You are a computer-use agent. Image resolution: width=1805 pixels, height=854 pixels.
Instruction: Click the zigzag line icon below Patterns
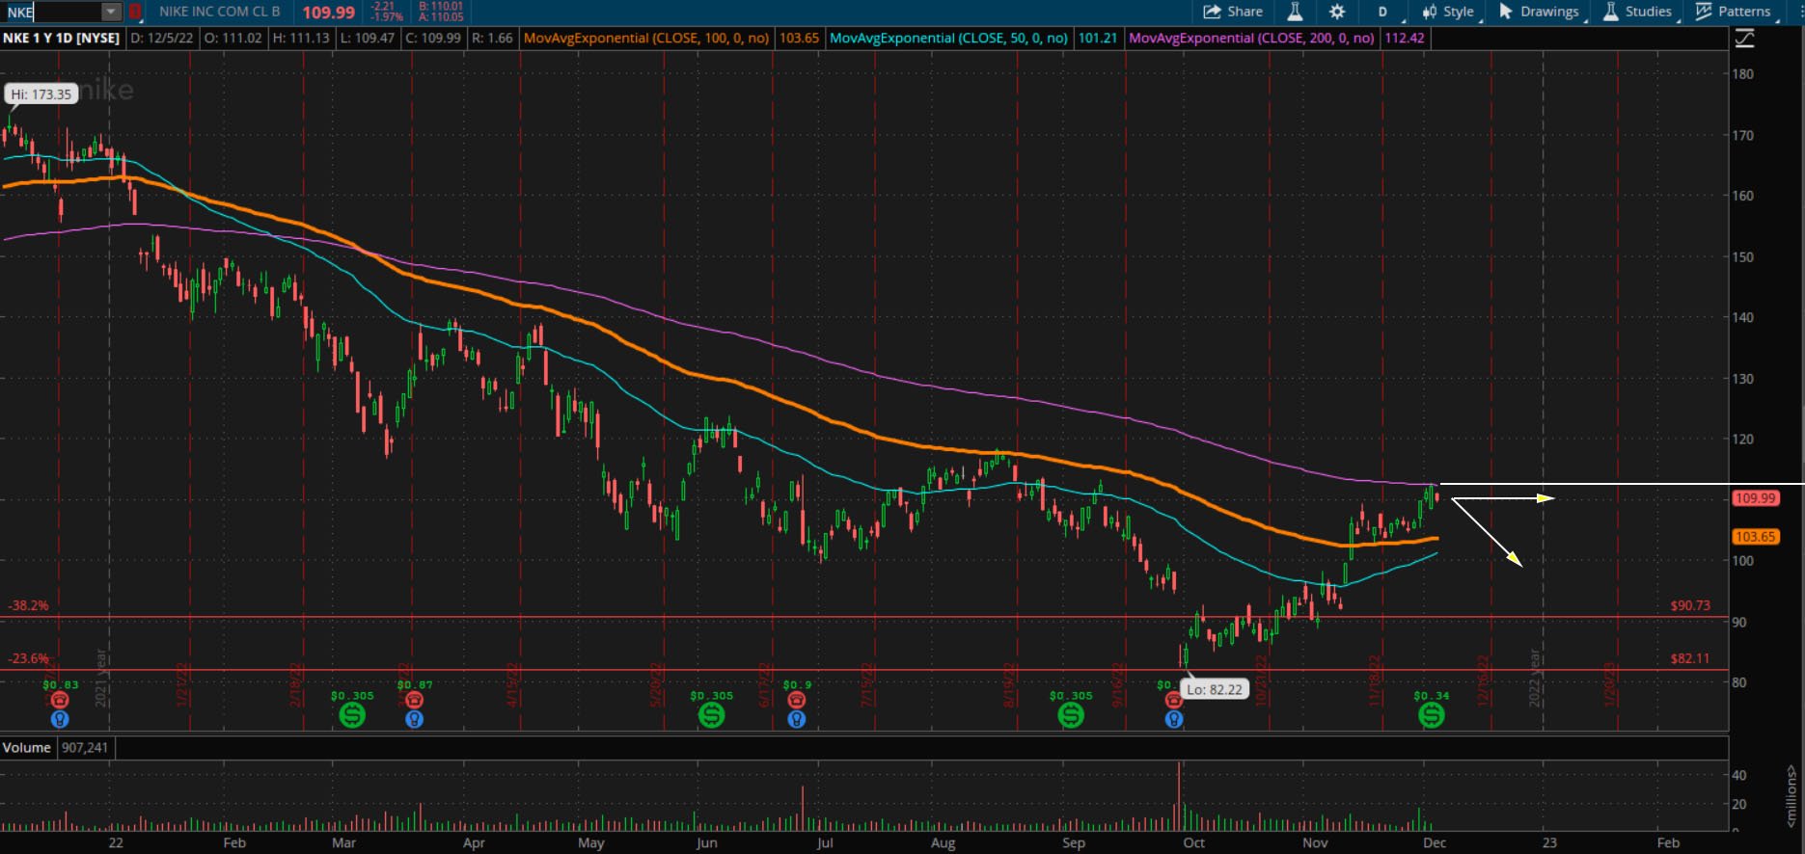[x=1744, y=39]
